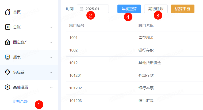Click the Basic Settings hexagon icon

pyautogui.click(x=8, y=87)
